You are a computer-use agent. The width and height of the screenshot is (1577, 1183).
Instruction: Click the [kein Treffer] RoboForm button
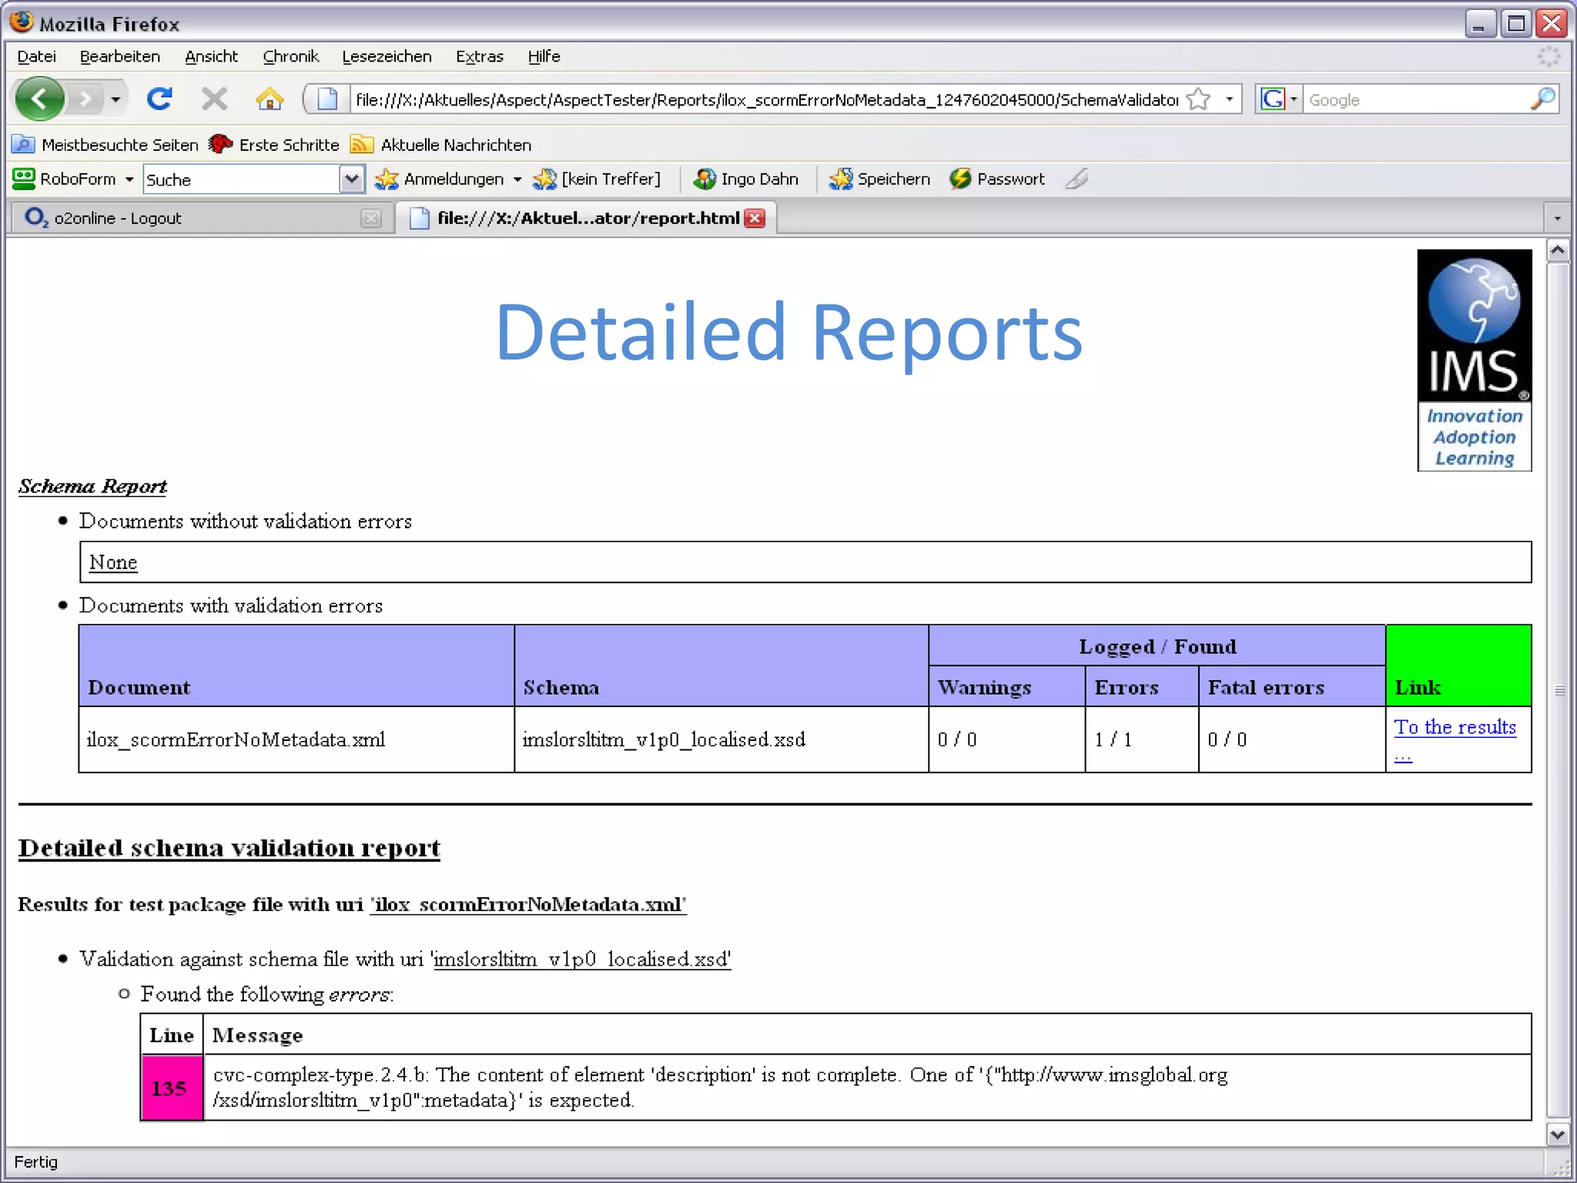click(x=597, y=179)
